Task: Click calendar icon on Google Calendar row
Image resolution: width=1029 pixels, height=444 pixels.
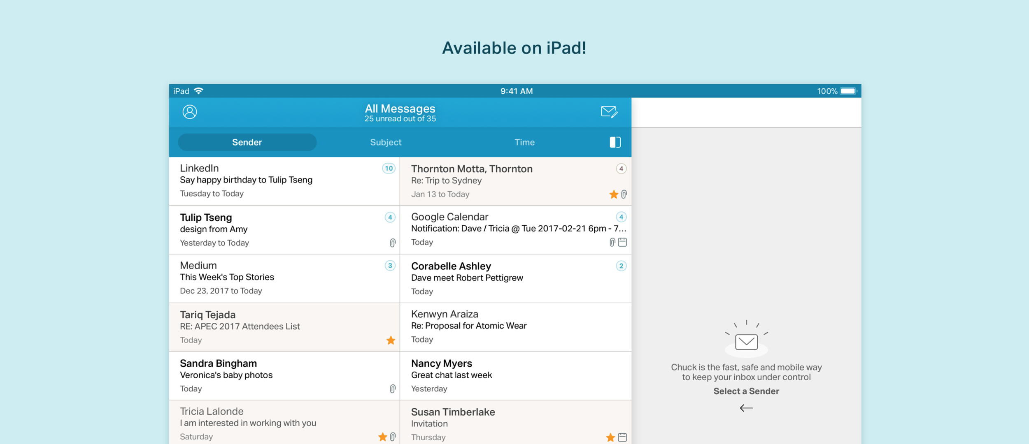Action: (622, 242)
